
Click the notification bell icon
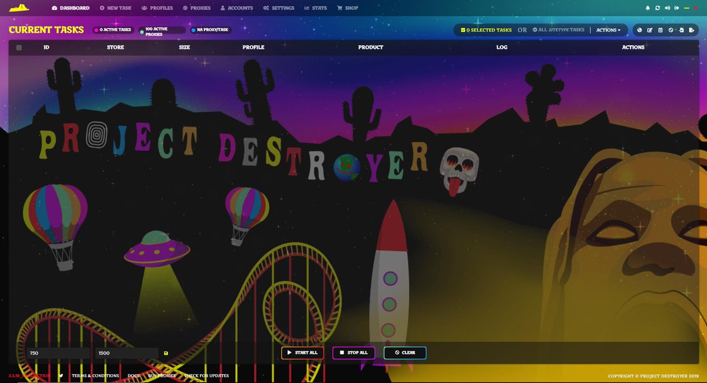[x=647, y=8]
